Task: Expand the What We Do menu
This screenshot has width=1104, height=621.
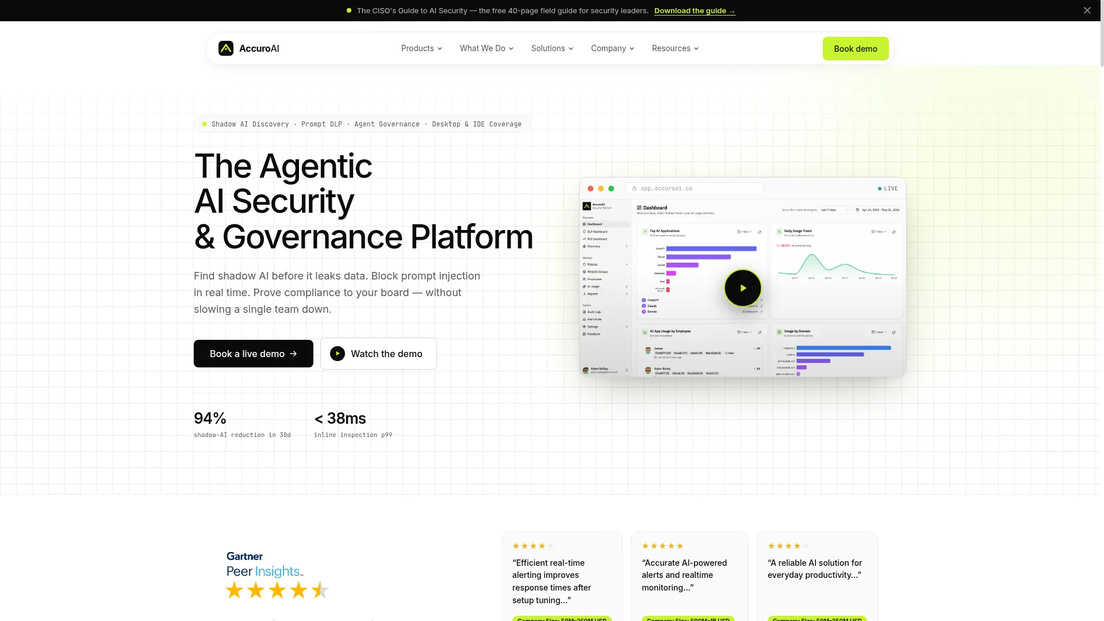Action: coord(486,48)
